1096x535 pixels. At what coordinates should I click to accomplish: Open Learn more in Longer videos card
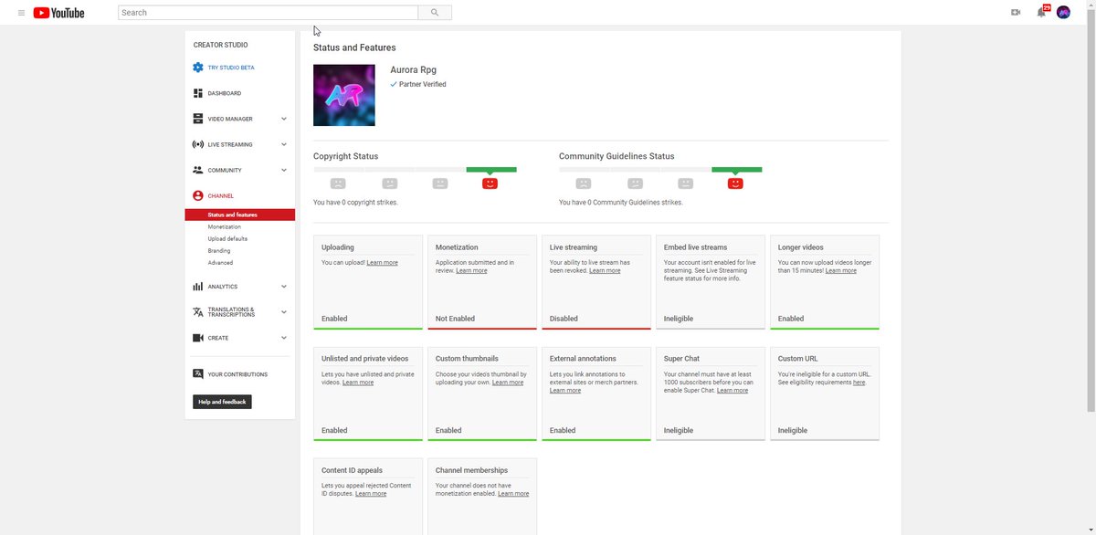(841, 271)
